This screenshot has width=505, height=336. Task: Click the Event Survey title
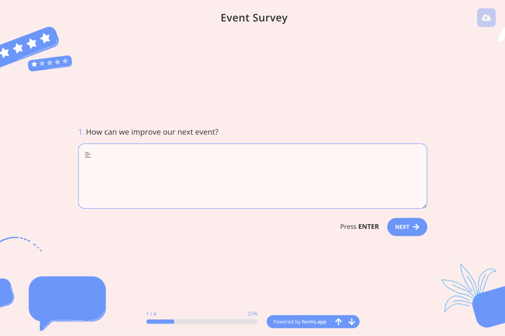[254, 18]
